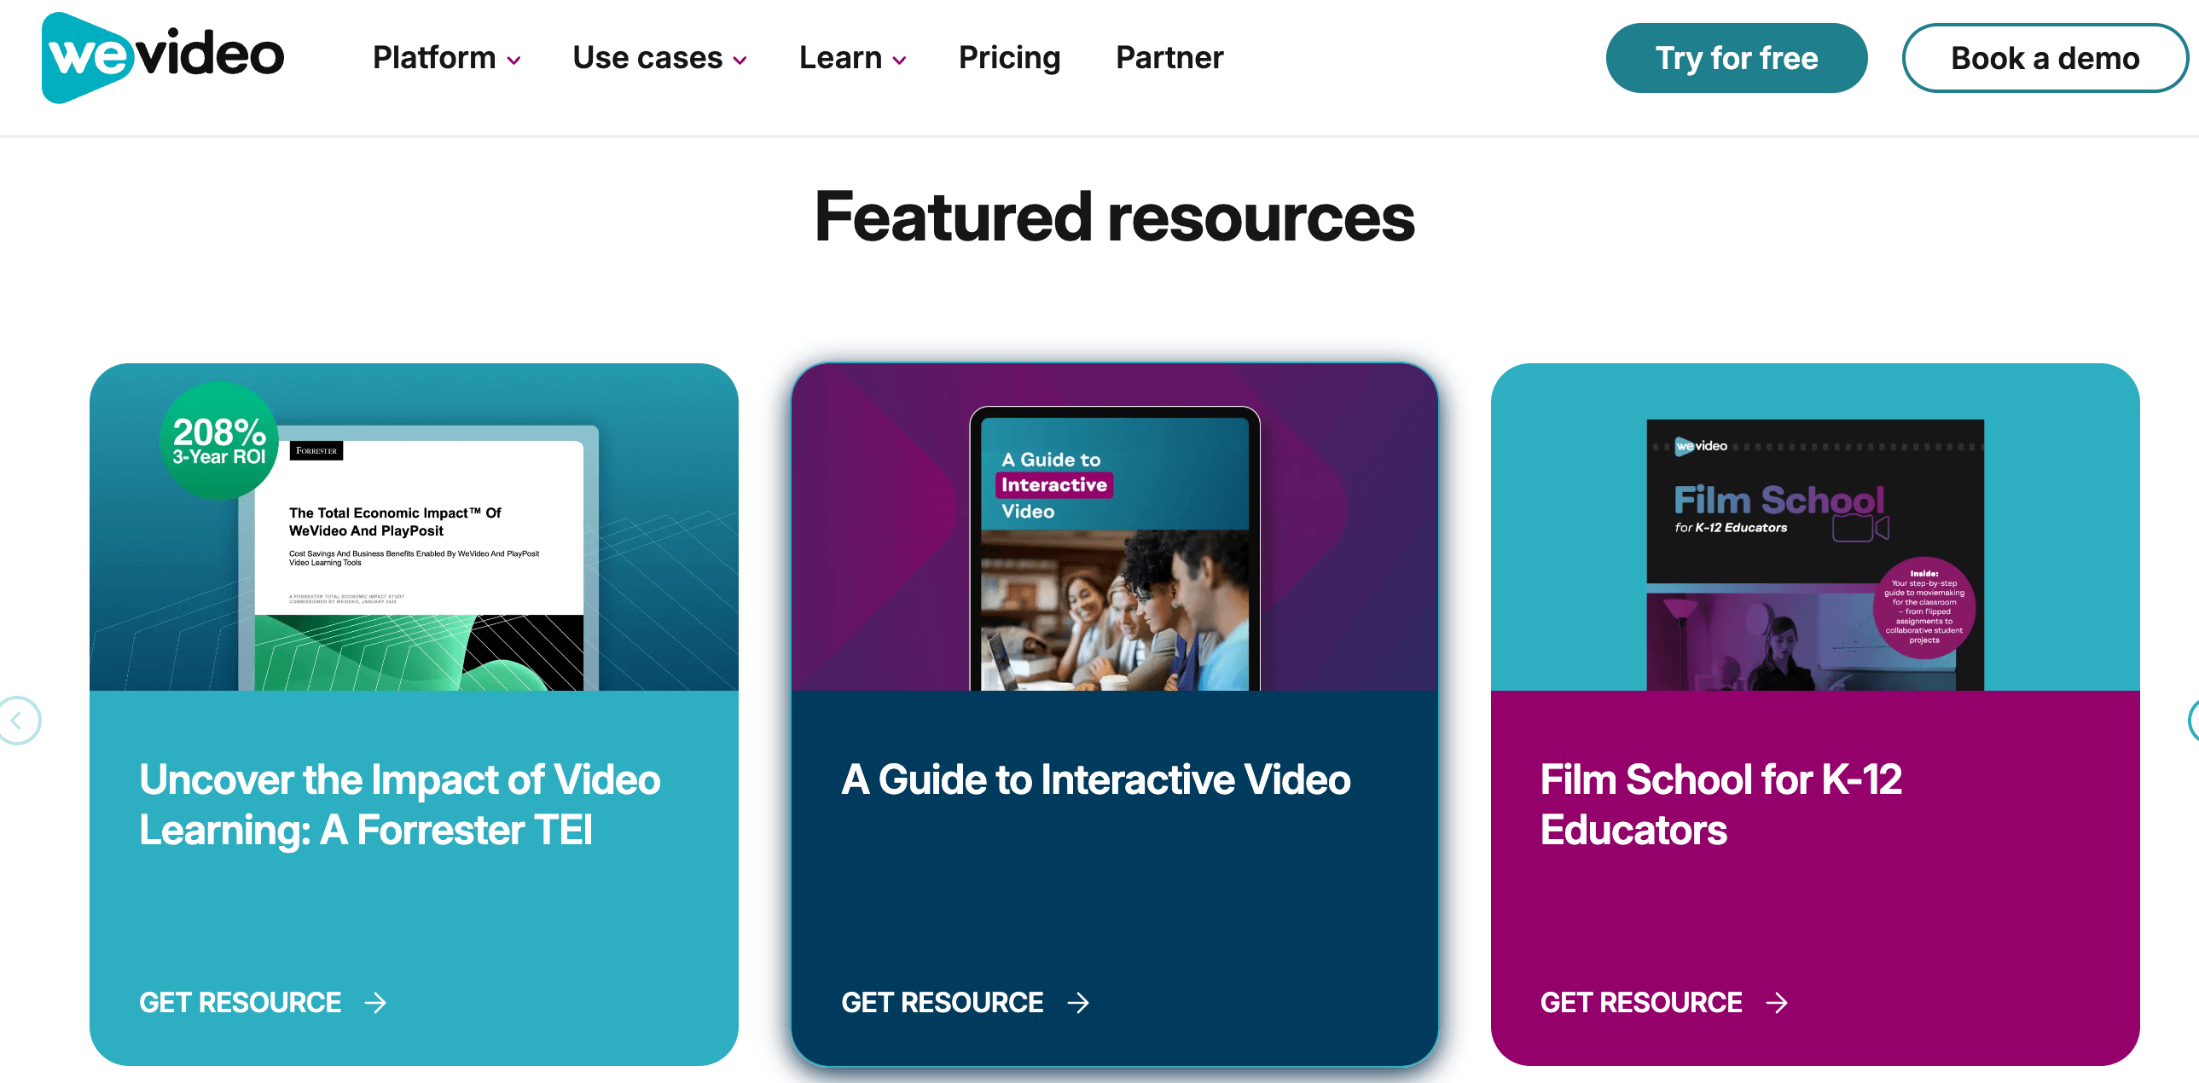Expand the Platform dropdown menu

tap(446, 58)
